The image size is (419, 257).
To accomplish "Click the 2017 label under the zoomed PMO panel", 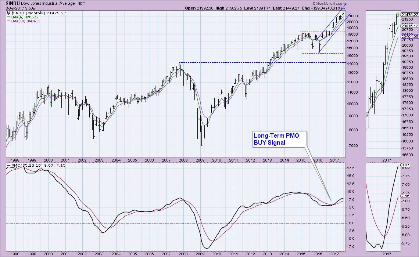I will click(x=386, y=254).
